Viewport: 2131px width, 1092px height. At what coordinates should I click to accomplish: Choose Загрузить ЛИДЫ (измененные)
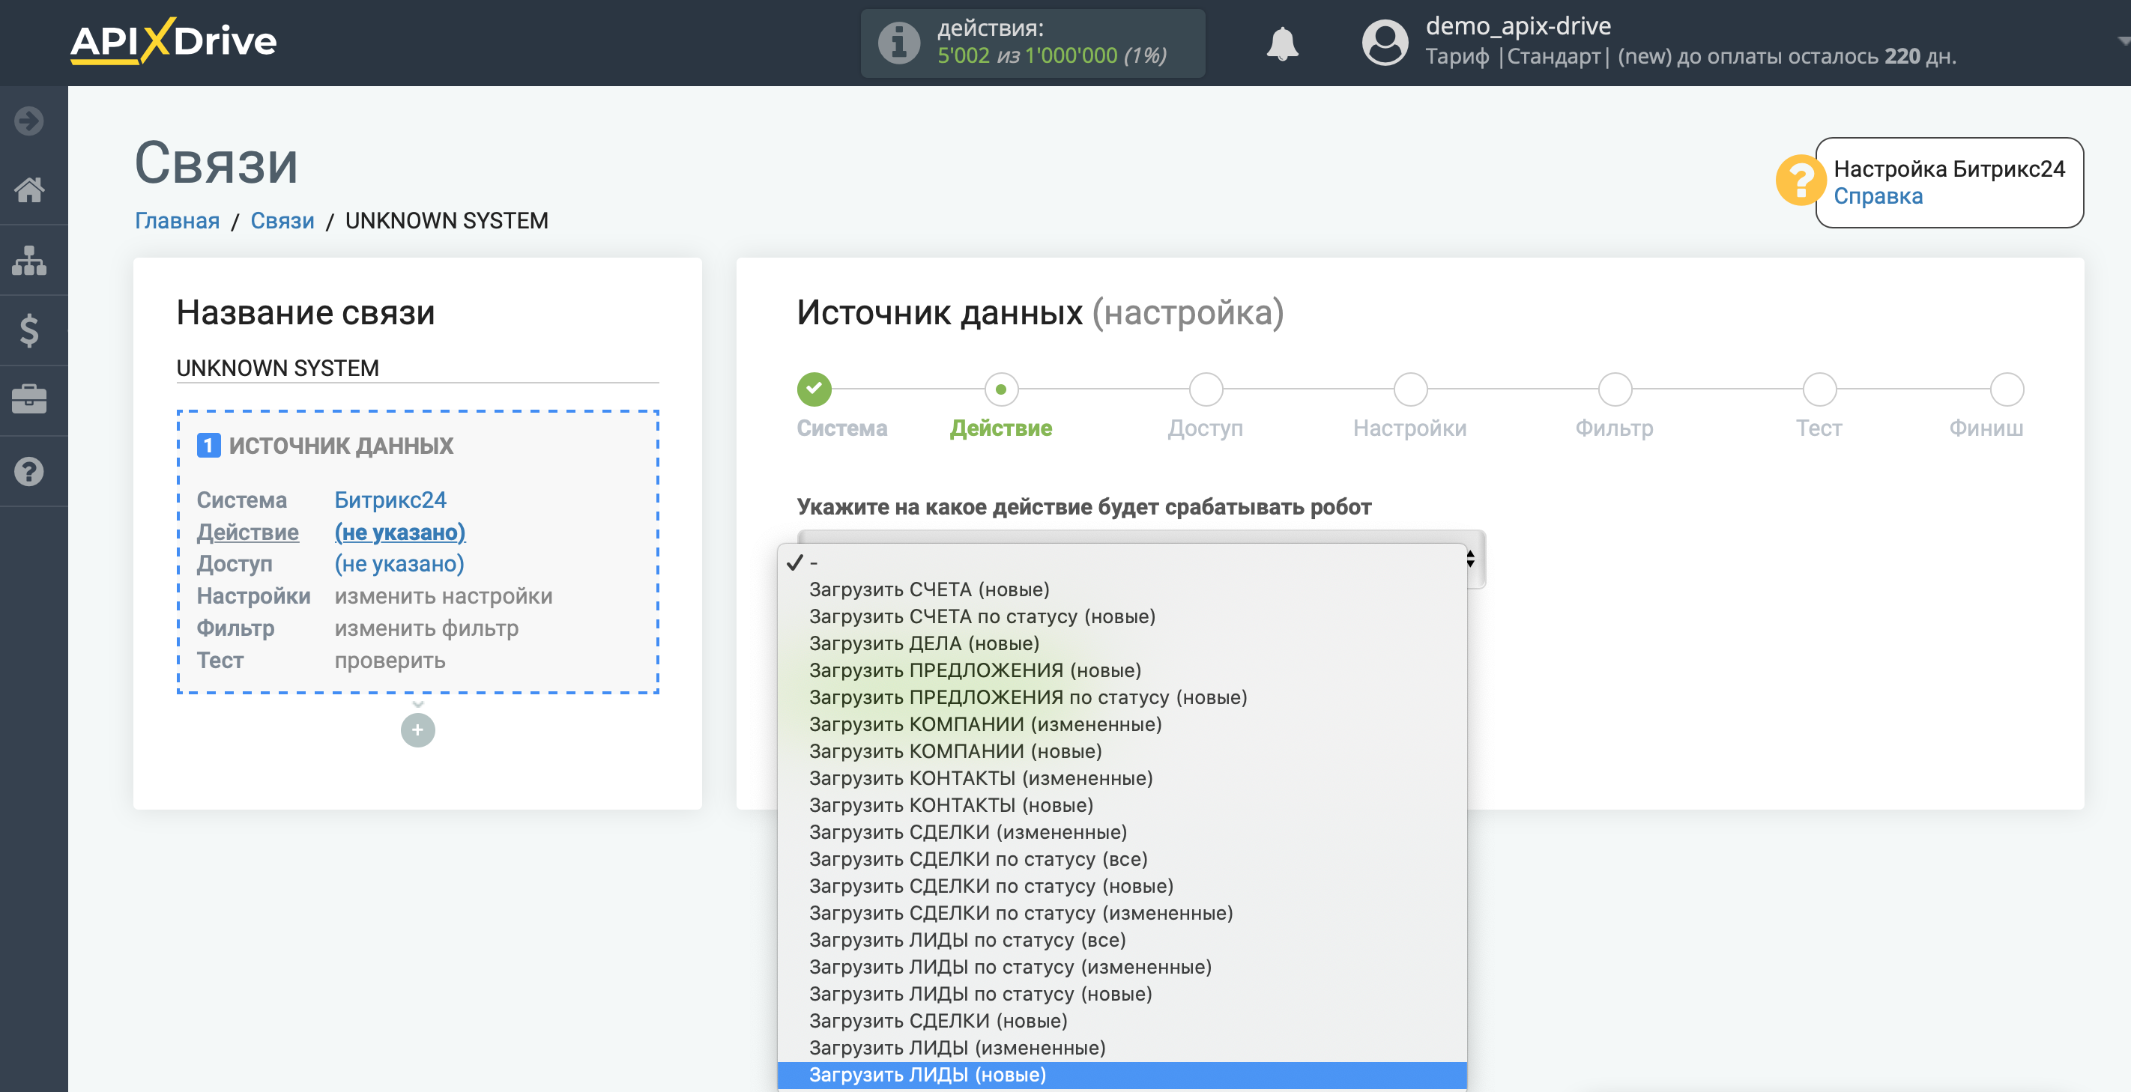tap(1122, 1049)
